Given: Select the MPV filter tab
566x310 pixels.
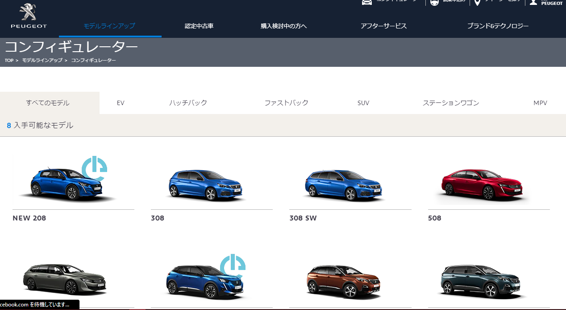Looking at the screenshot, I should 540,102.
